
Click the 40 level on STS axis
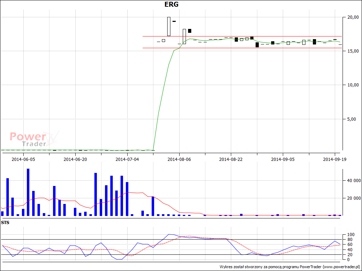point(349,250)
